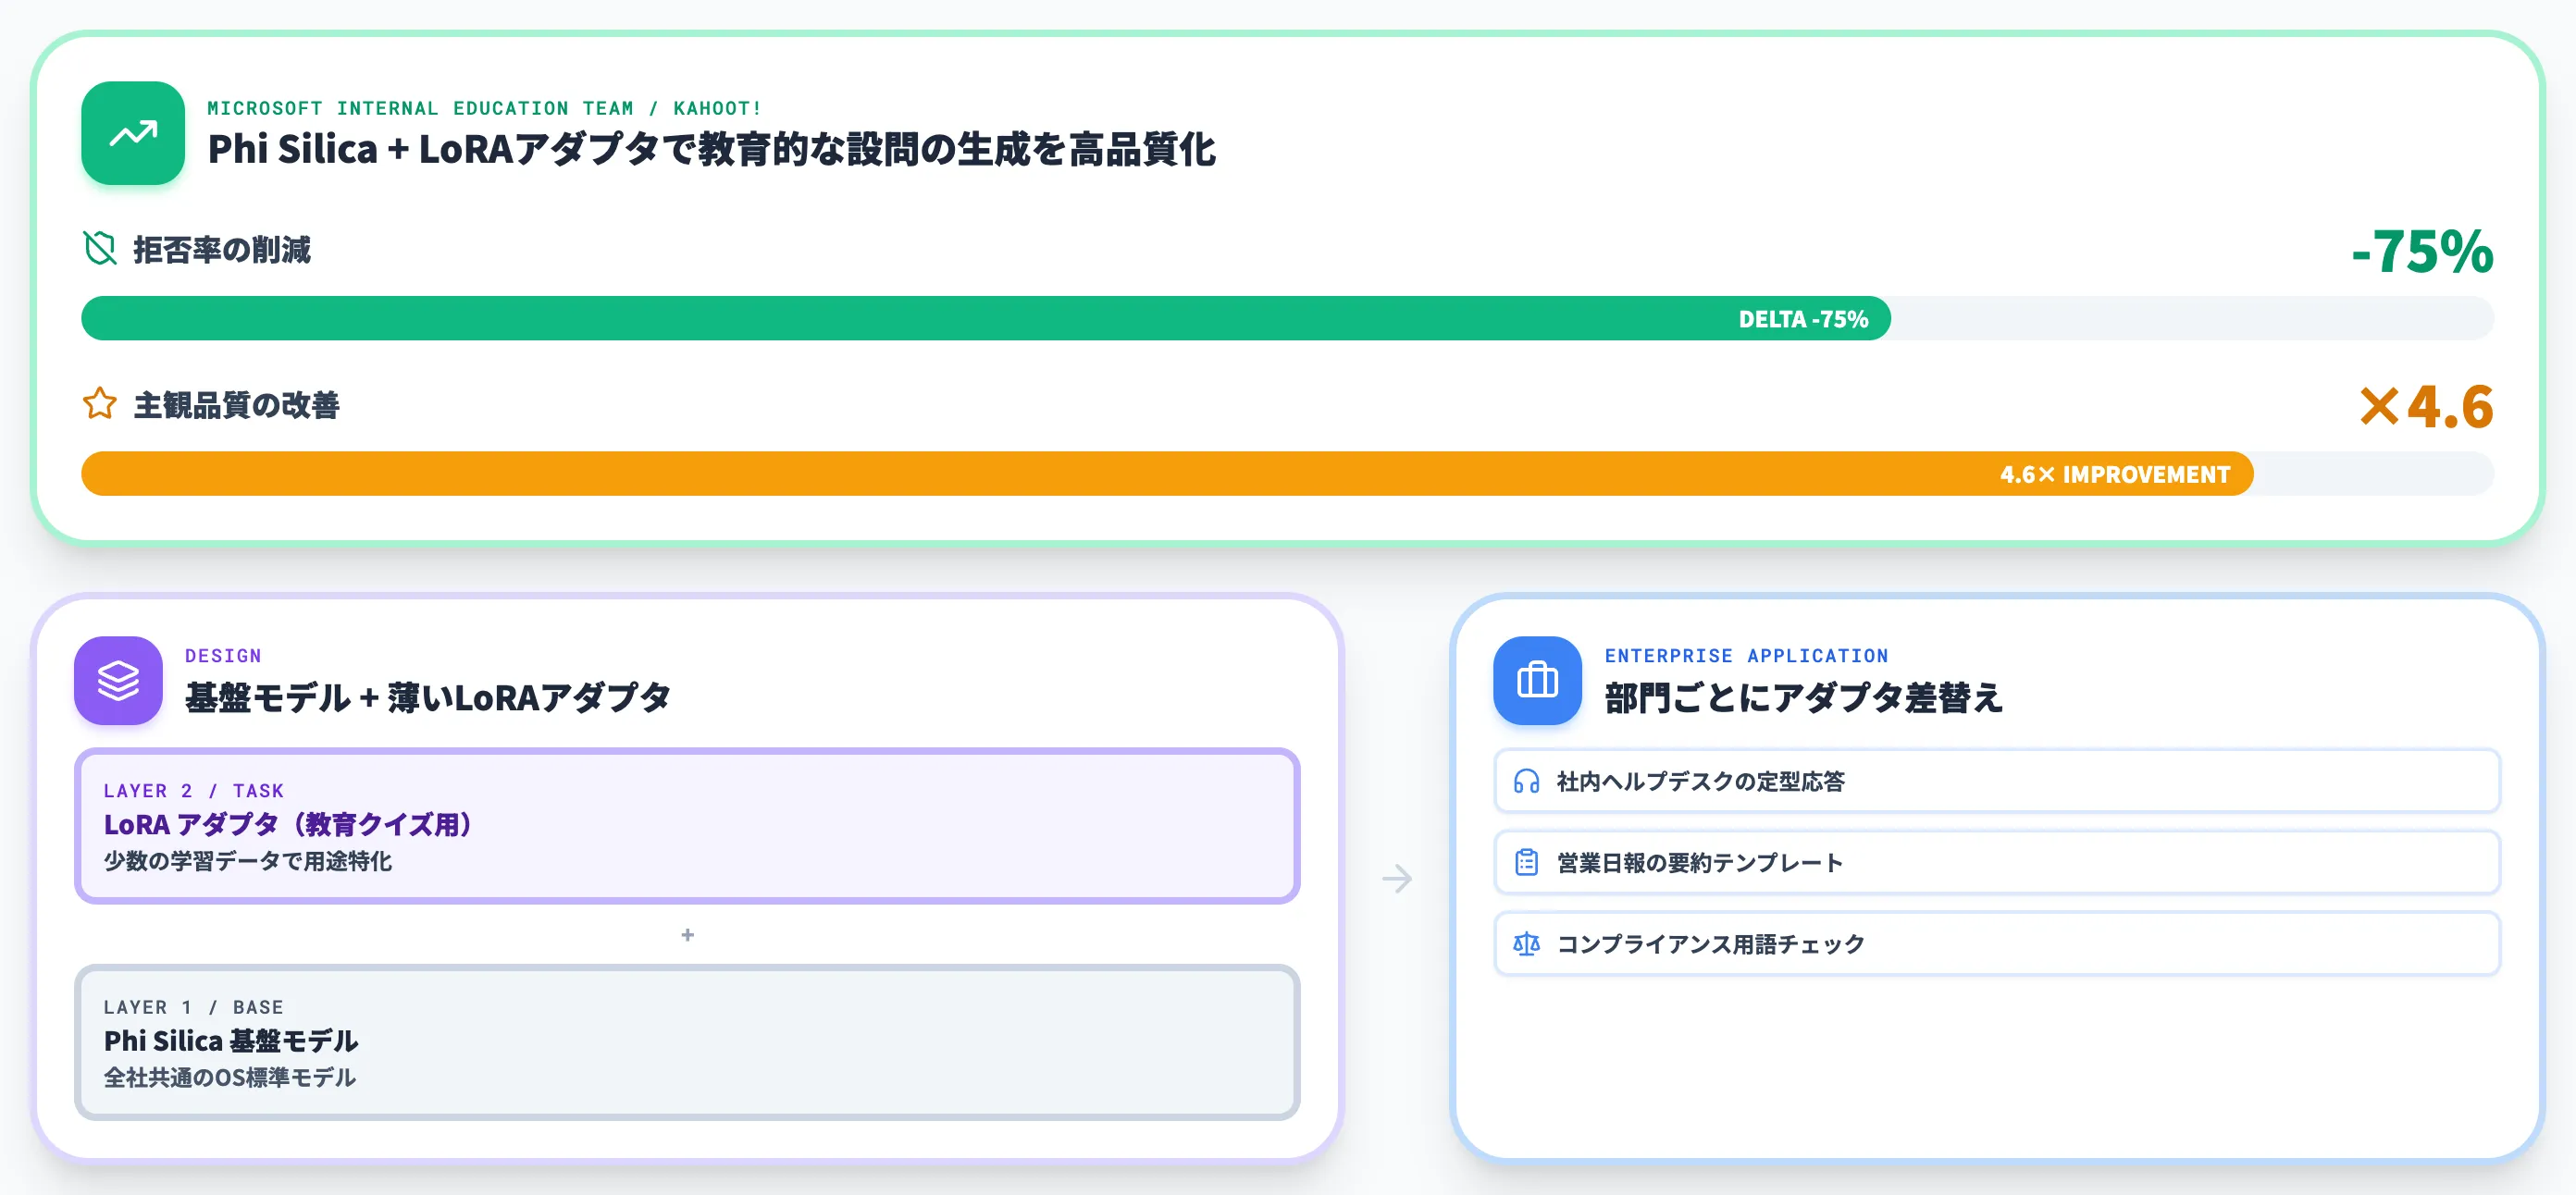Click the LAYER 2 / TASK LoRA adapter box

point(687,825)
